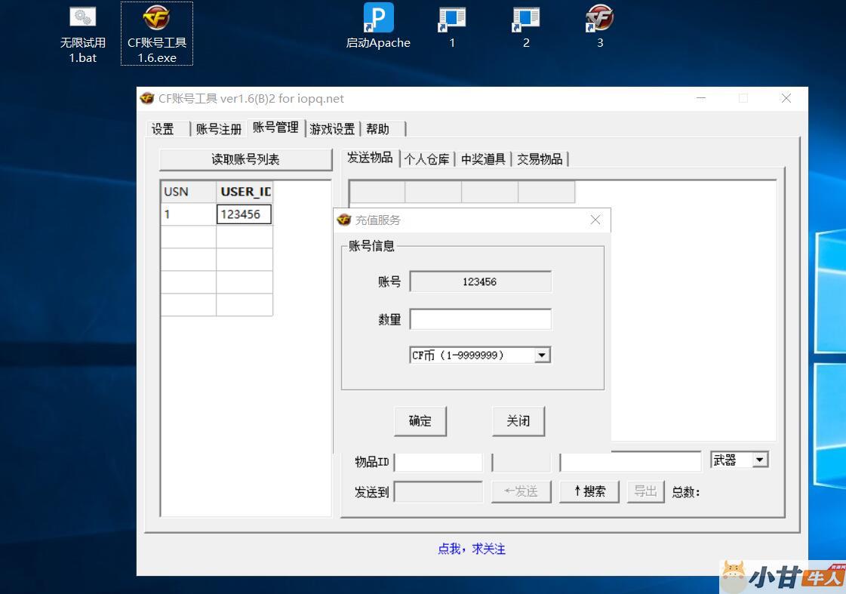846x594 pixels.
Task: Click the 点我，求关注 link
Action: click(472, 549)
